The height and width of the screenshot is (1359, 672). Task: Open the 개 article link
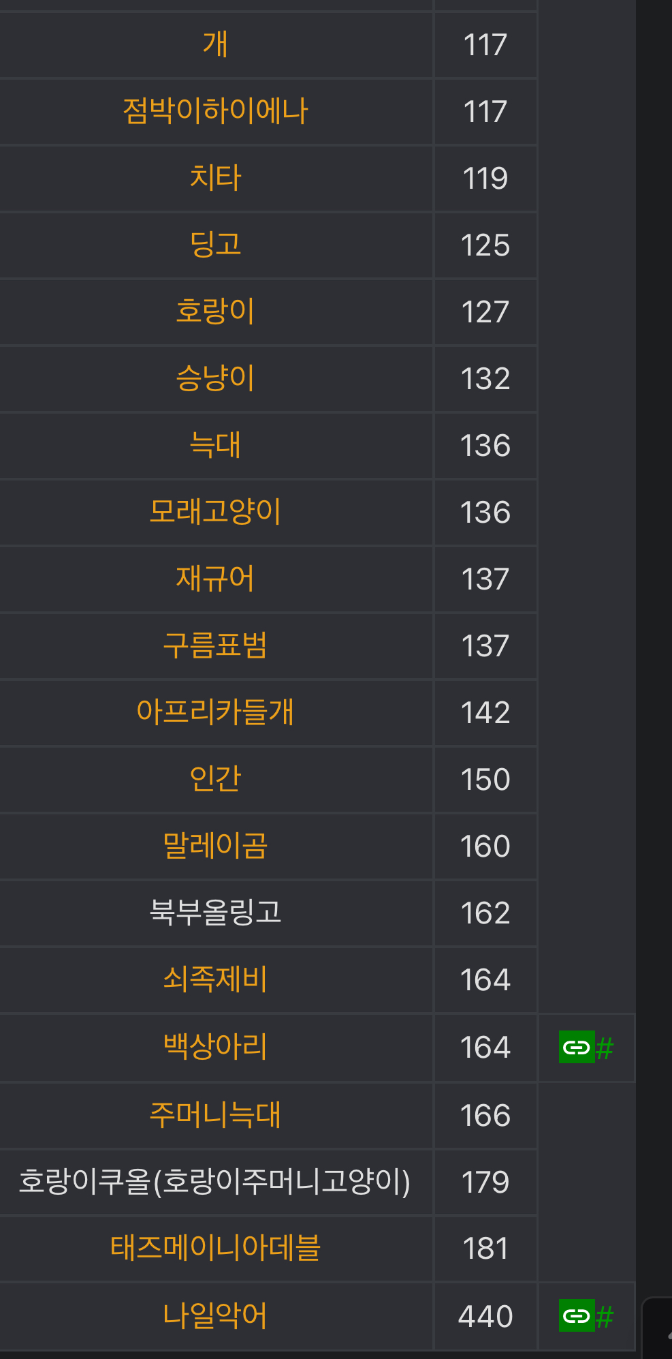pos(215,45)
